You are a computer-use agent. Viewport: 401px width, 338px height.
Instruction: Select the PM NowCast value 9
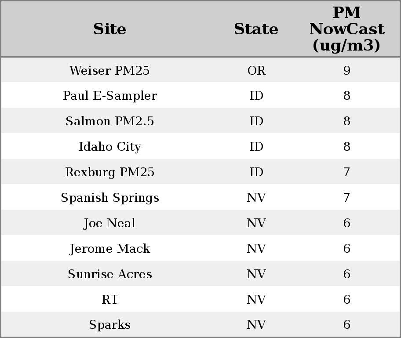click(346, 70)
